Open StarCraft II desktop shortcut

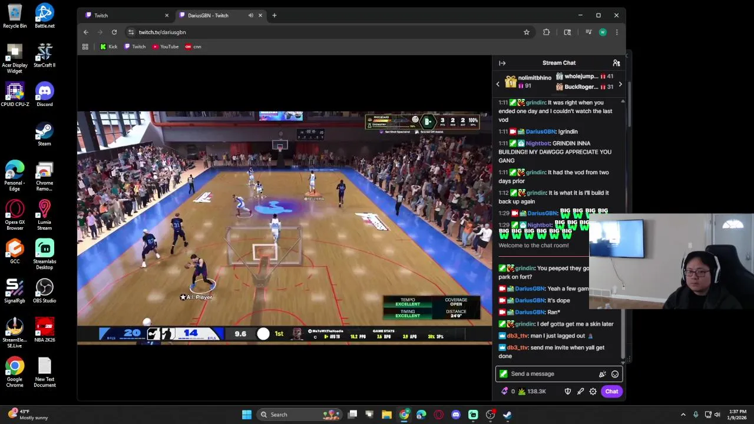point(44,55)
